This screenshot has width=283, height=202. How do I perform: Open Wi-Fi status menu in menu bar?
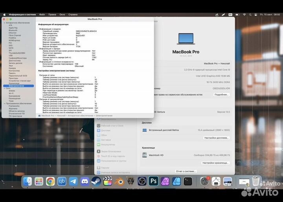[x=244, y=15]
